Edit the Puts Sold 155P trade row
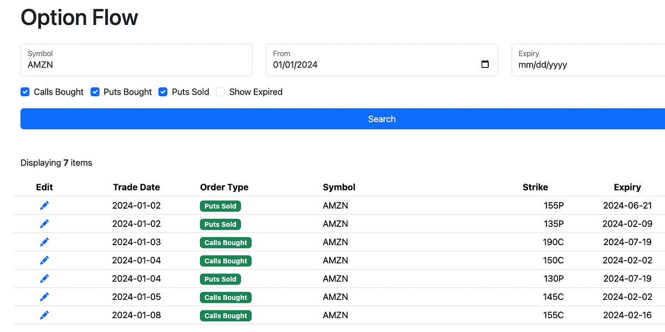This screenshot has width=665, height=332. pyautogui.click(x=44, y=205)
